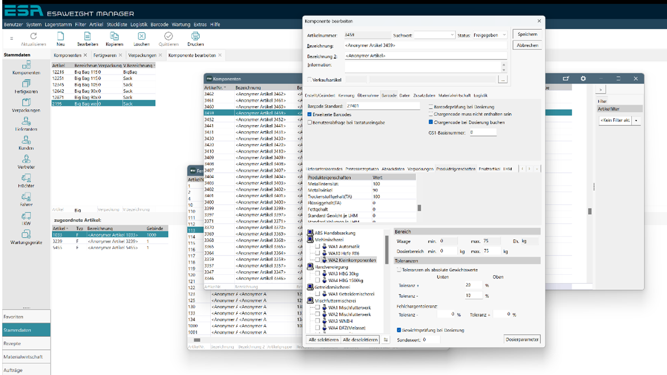Enable Barcodeprüfung bei Dosierung checkbox
The height and width of the screenshot is (375, 667).
point(430,107)
